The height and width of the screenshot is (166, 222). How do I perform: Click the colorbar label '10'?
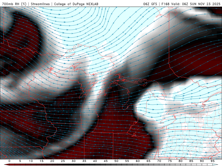coord(31,161)
